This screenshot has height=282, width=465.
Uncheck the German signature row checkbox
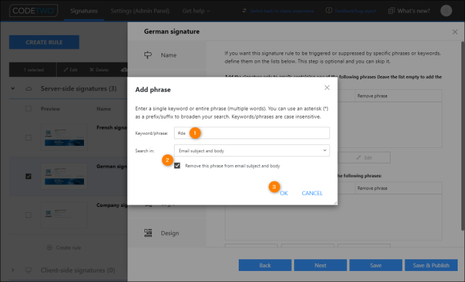[x=29, y=176]
